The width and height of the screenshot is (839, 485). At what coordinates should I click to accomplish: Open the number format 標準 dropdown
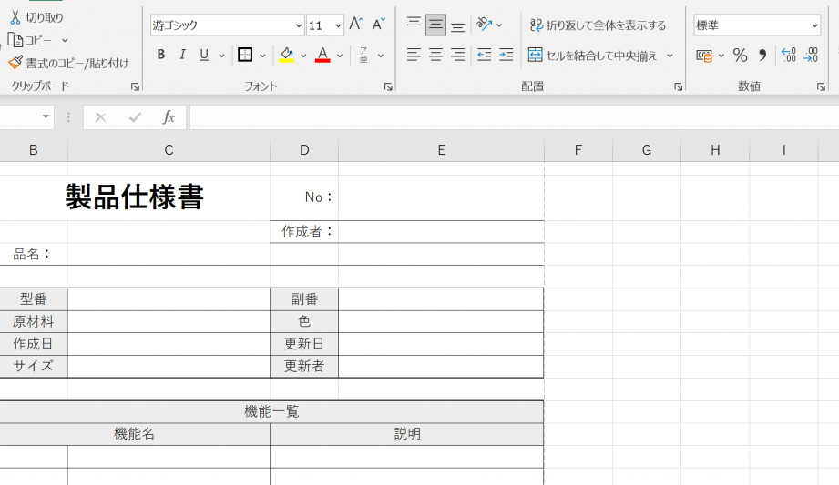point(757,25)
